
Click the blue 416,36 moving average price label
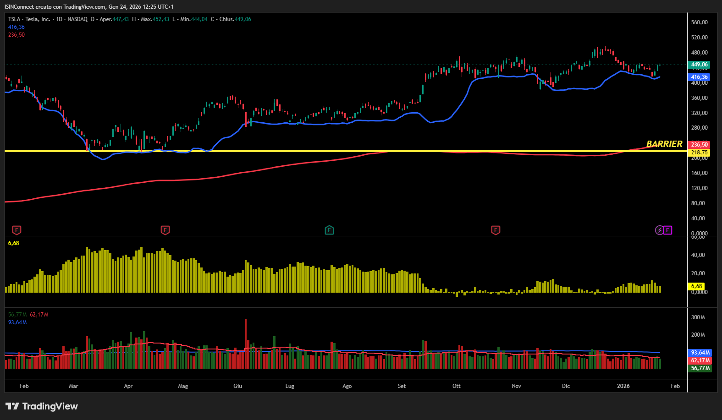pyautogui.click(x=700, y=77)
